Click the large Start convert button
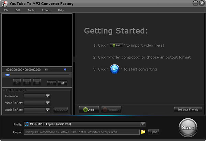 tap(188, 128)
